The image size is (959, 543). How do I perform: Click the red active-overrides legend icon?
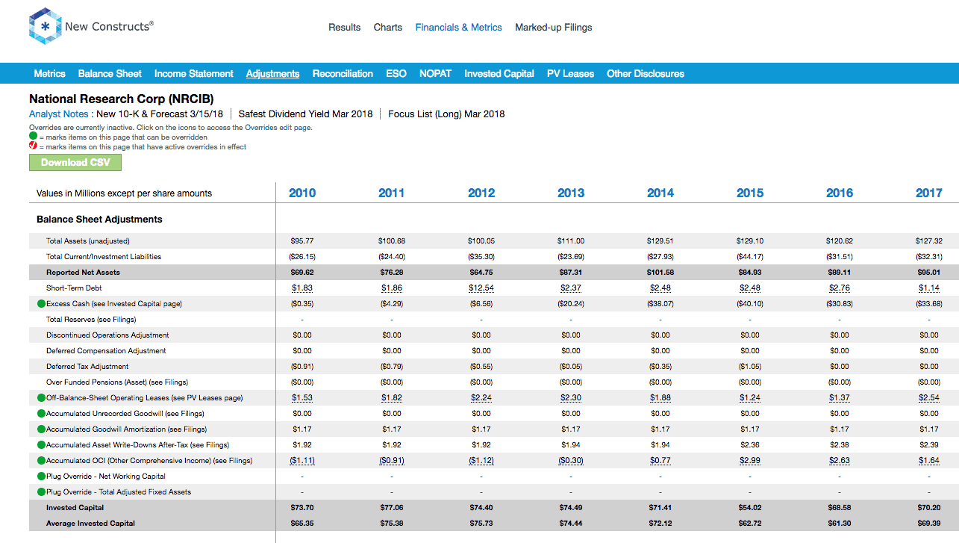click(x=33, y=146)
